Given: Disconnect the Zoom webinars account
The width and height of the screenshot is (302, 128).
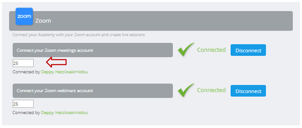Looking at the screenshot, I should point(248,91).
